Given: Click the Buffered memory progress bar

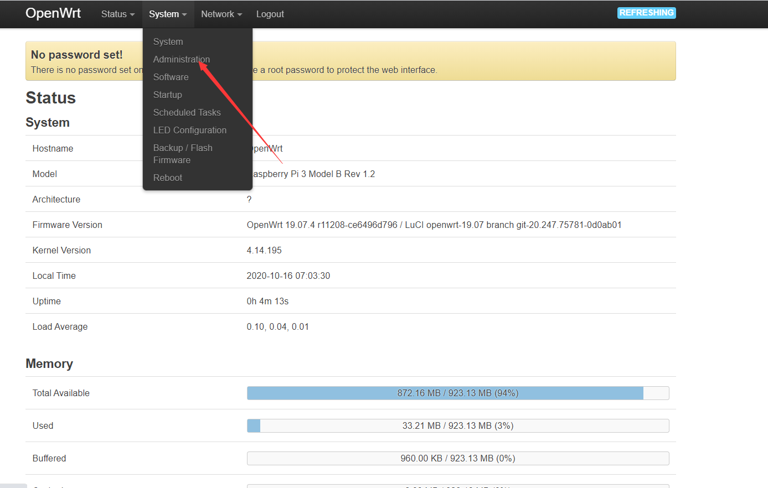Looking at the screenshot, I should pos(458,458).
